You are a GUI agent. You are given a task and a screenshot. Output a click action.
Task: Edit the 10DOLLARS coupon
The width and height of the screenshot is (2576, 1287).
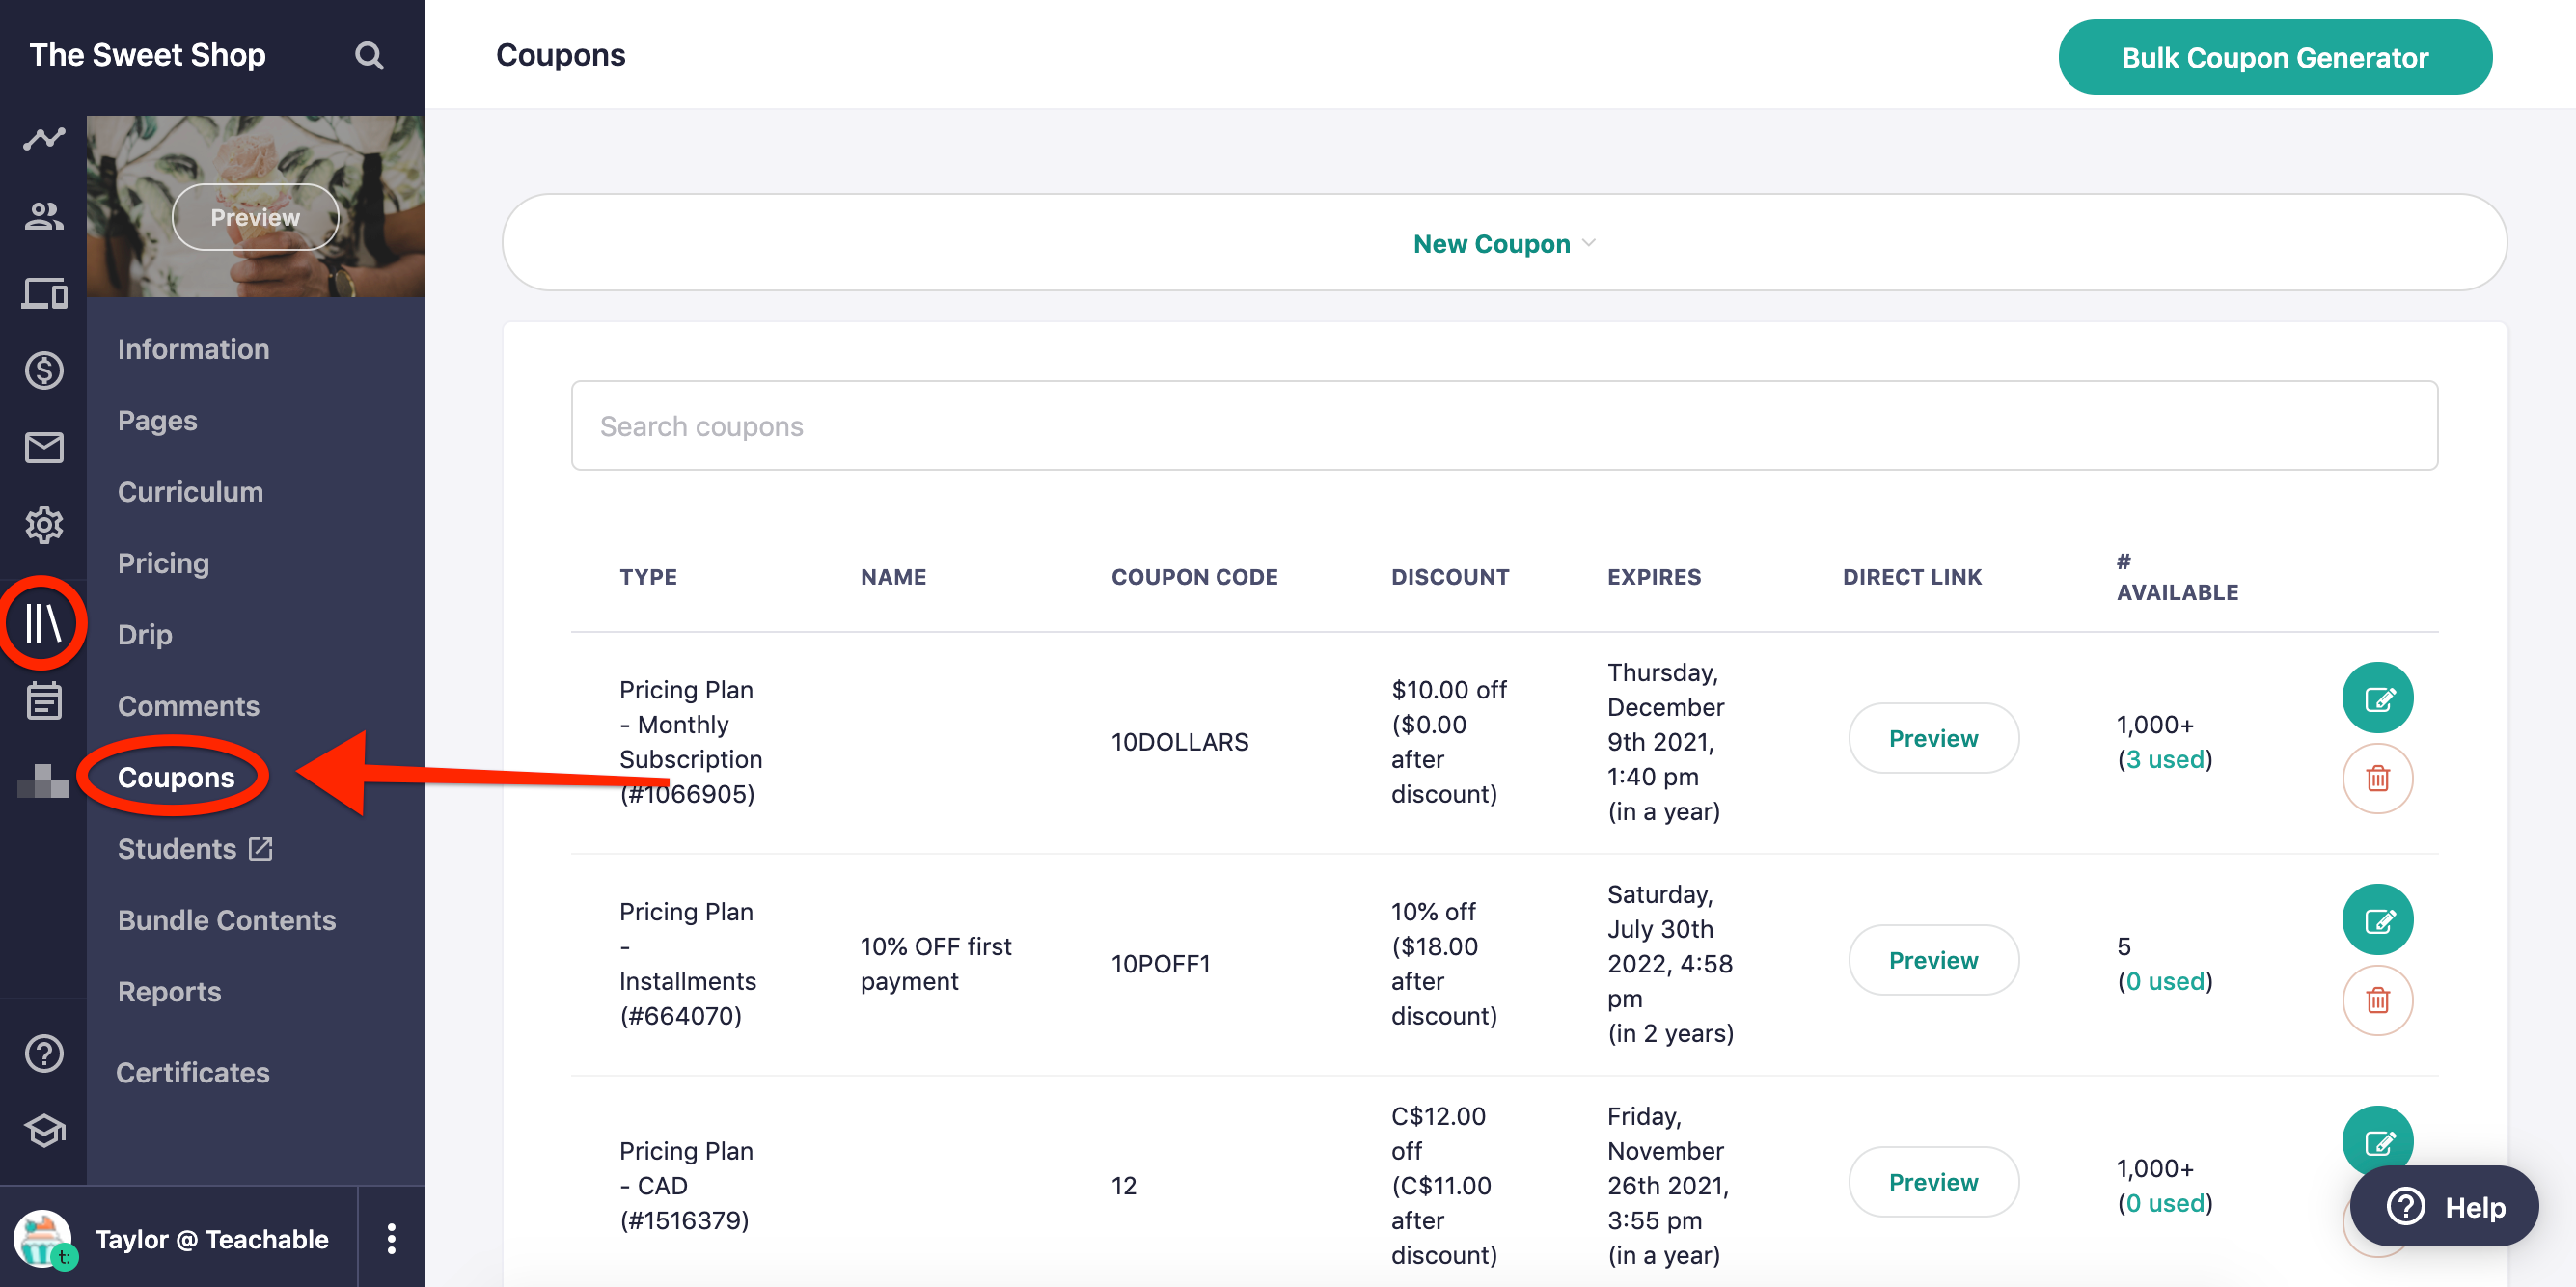[2377, 698]
